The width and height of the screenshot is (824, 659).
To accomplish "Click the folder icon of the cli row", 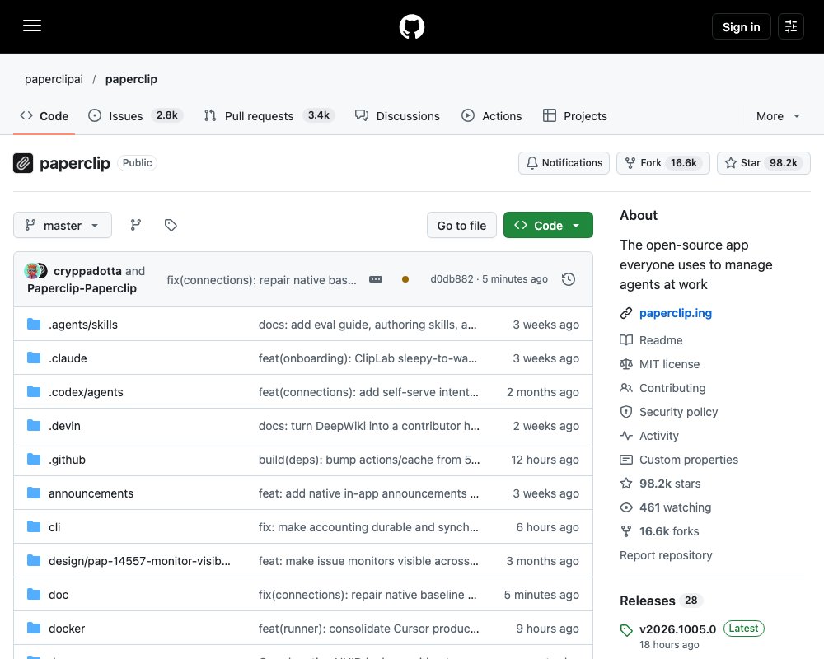I will (x=34, y=526).
